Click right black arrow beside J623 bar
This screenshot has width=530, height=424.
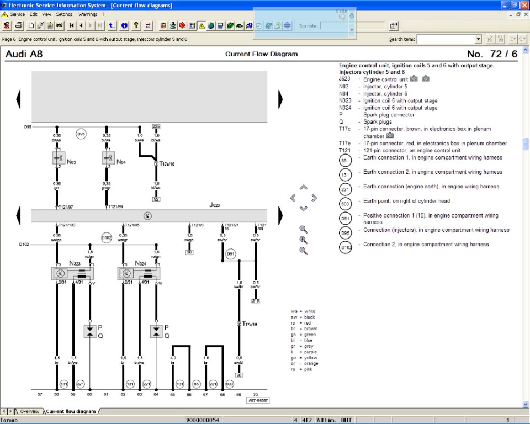[280, 214]
